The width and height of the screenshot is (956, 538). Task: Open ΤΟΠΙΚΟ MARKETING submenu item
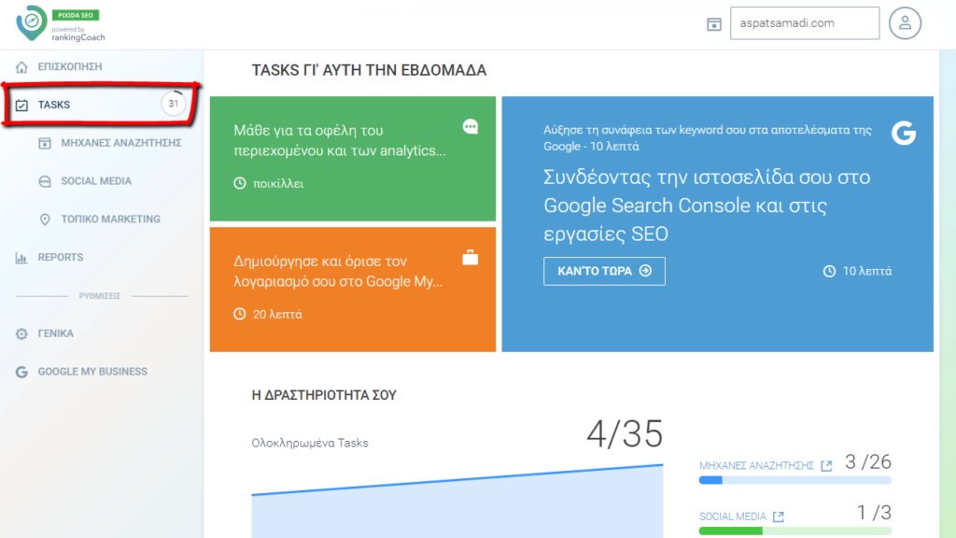coord(110,219)
